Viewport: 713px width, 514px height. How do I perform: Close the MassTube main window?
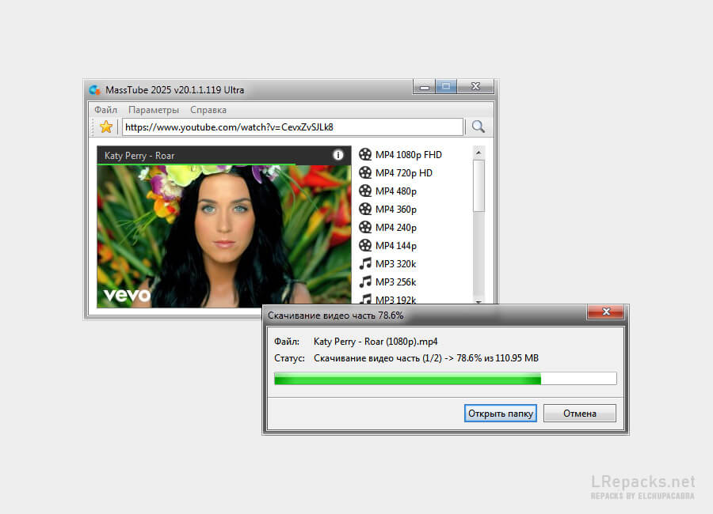point(475,86)
